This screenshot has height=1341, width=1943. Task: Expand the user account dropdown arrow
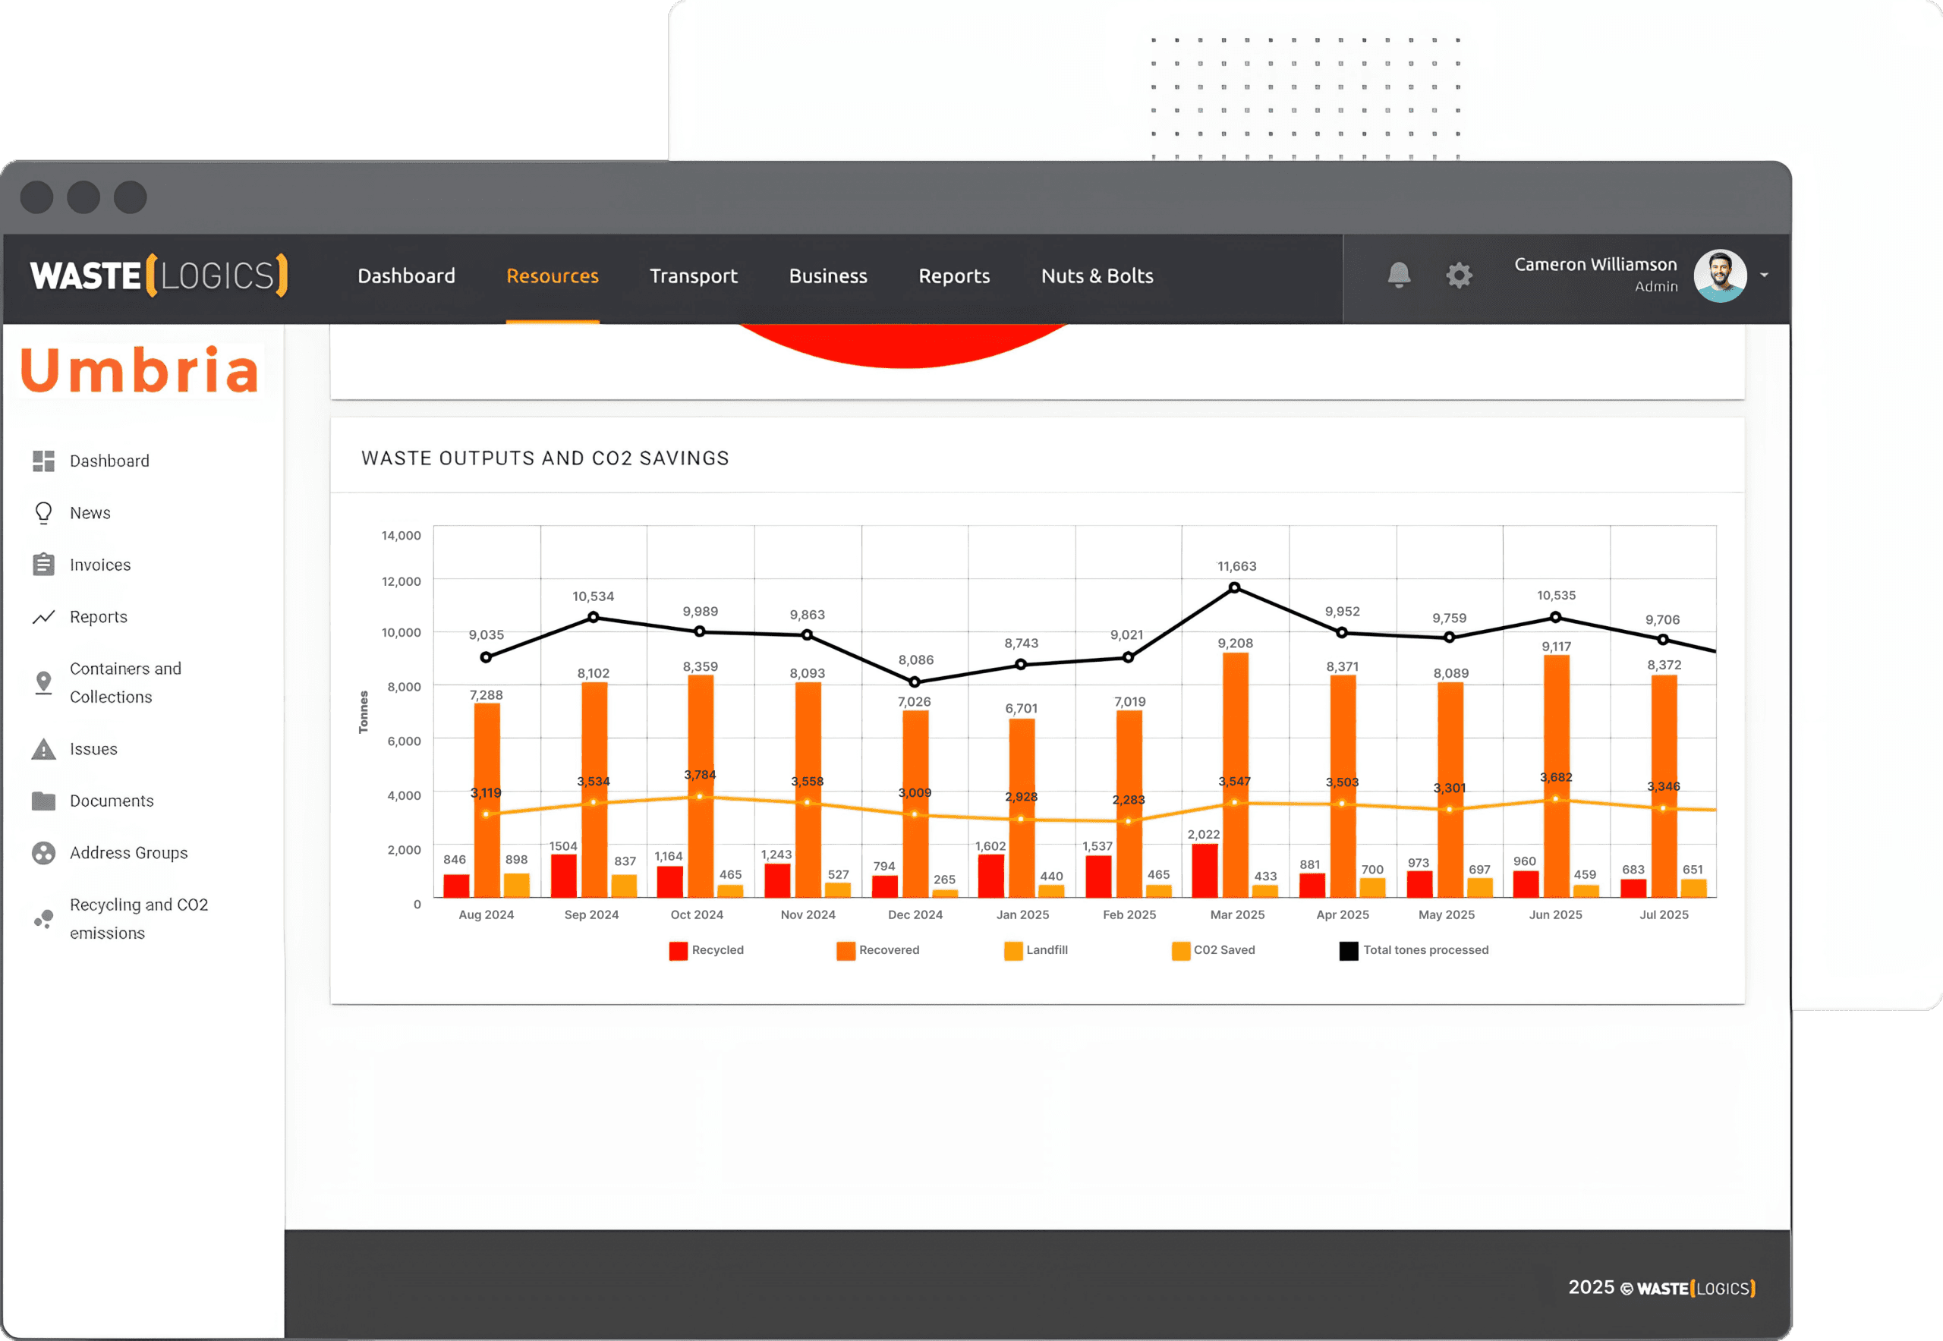click(x=1764, y=275)
